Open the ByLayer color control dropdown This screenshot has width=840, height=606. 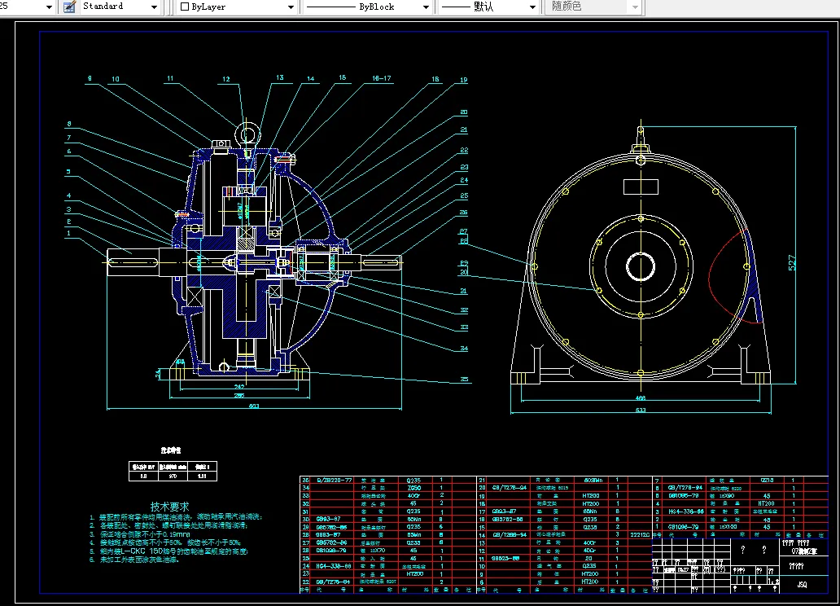pyautogui.click(x=236, y=7)
